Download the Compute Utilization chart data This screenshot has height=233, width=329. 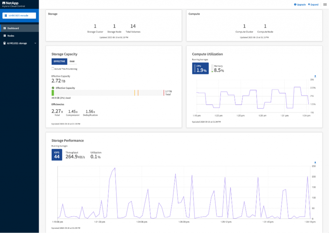point(315,76)
